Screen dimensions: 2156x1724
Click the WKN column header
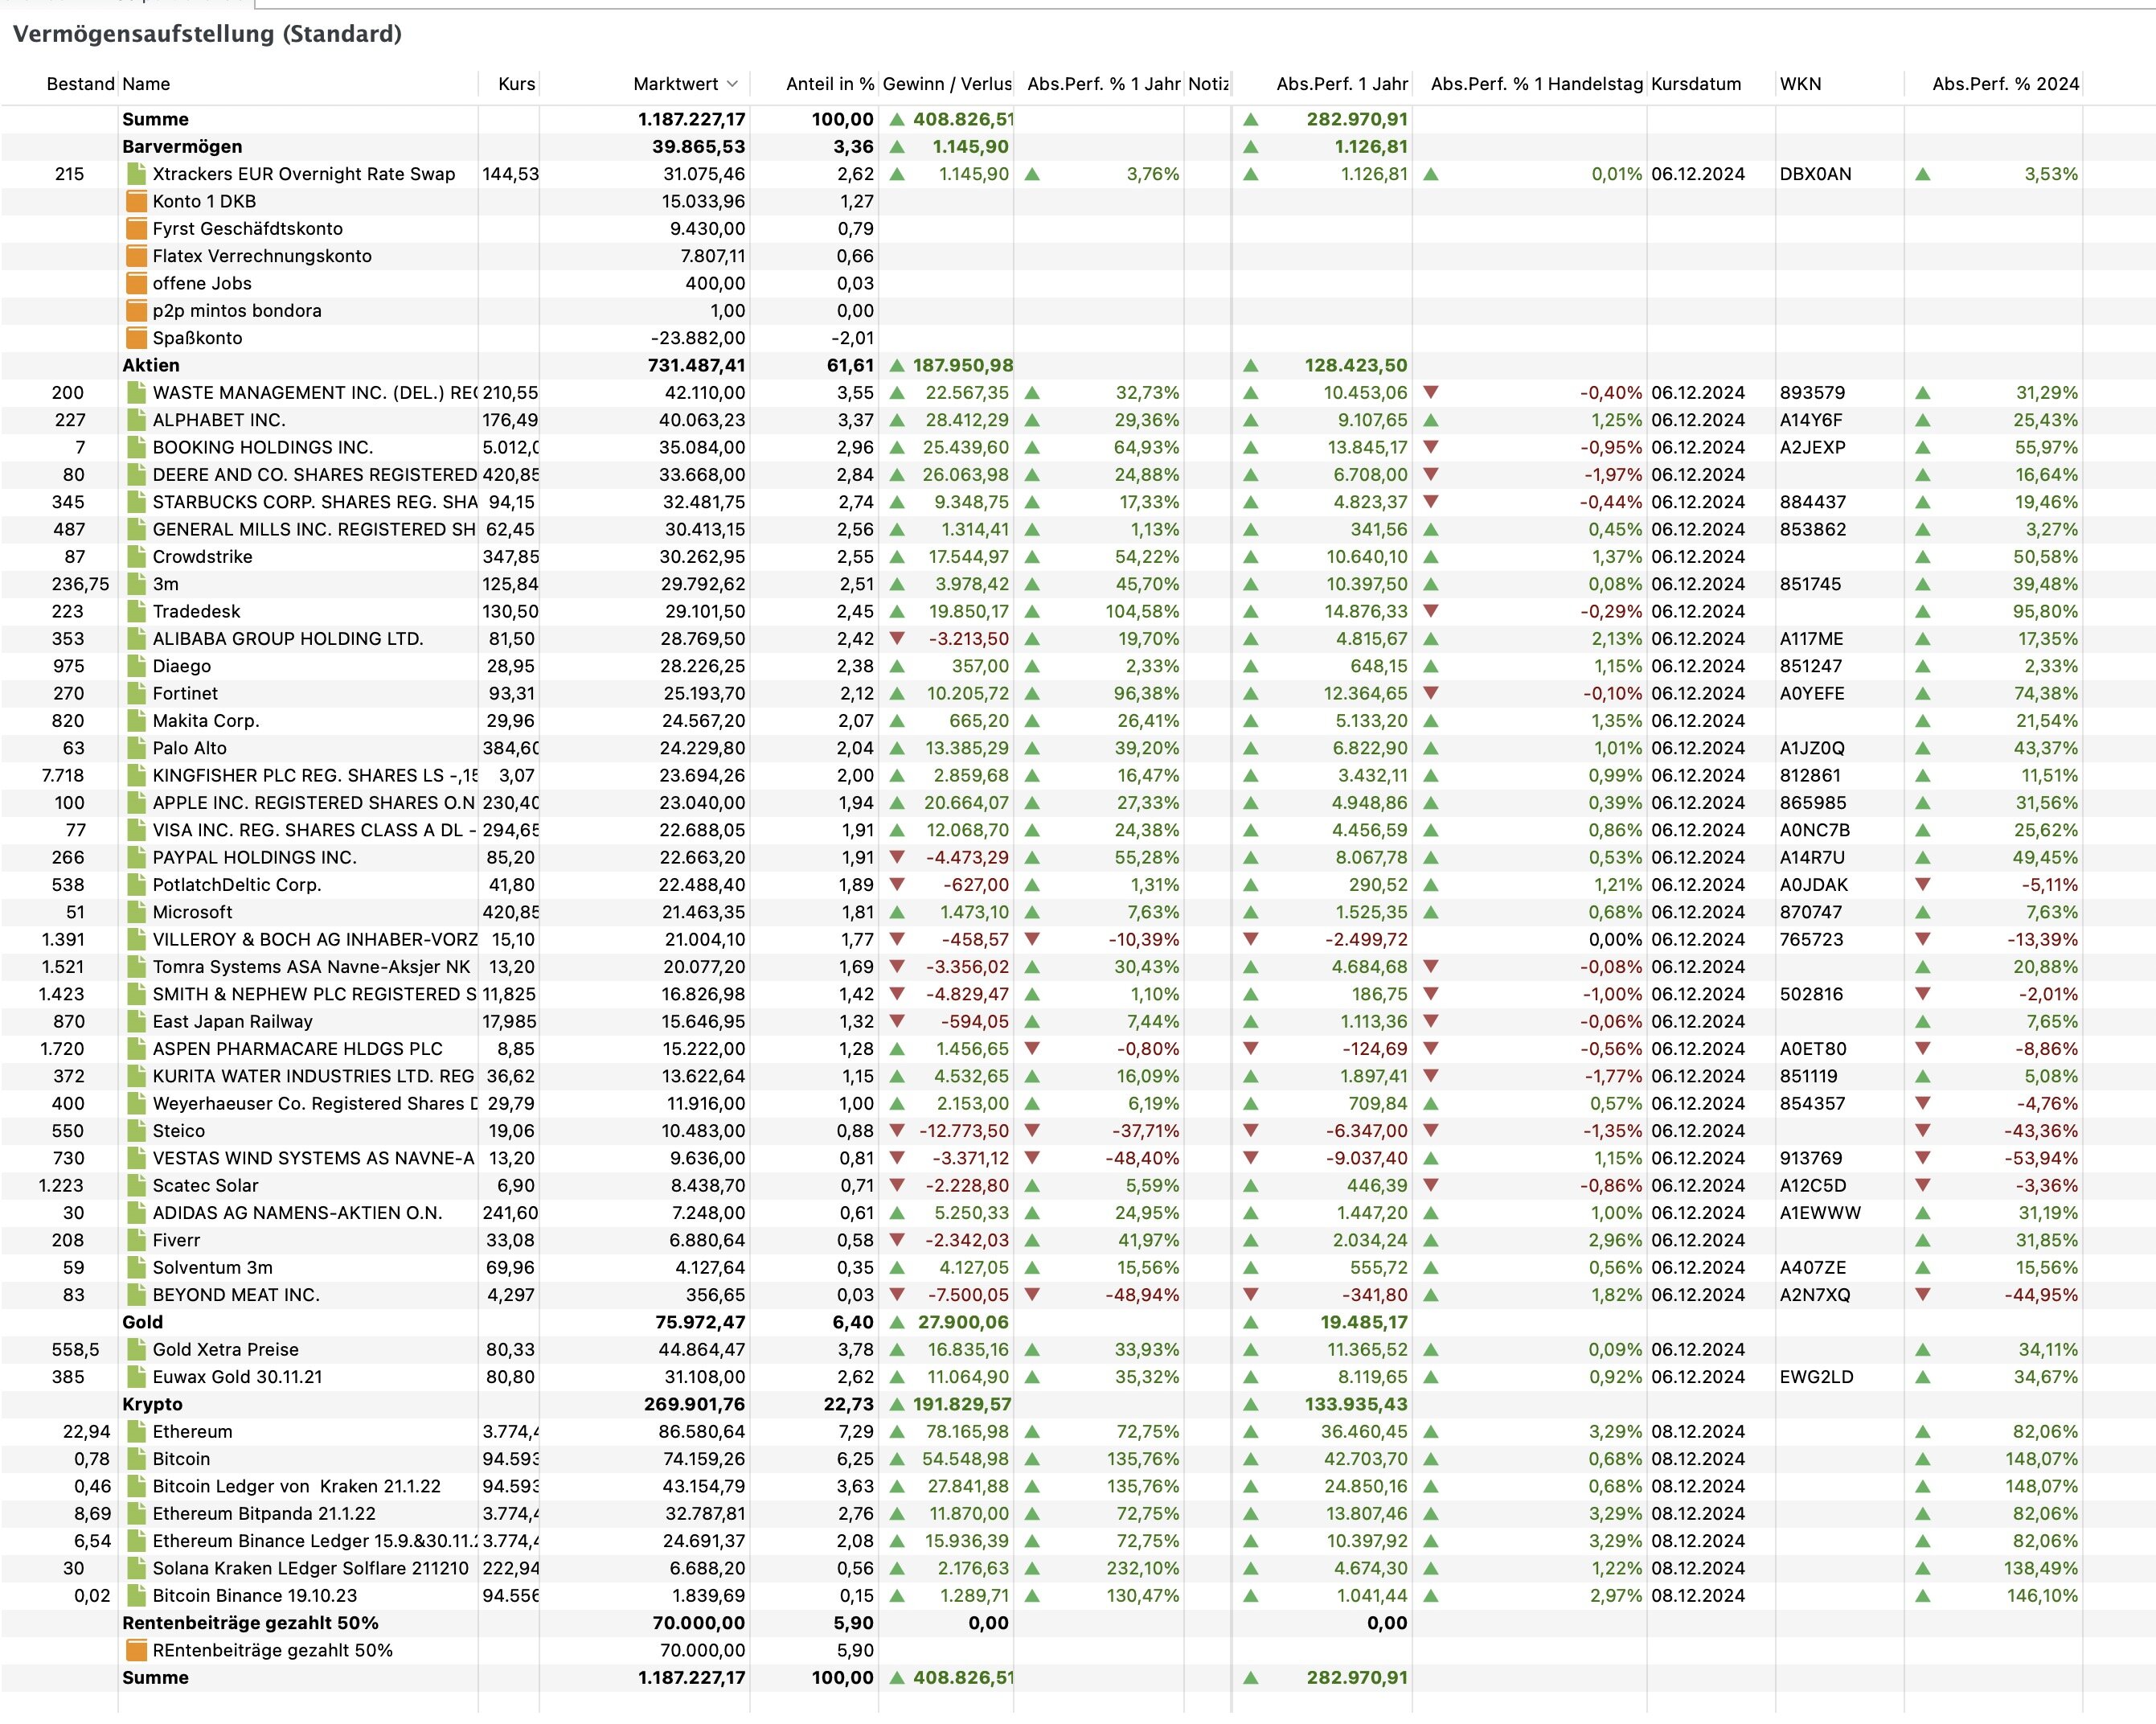tap(1800, 84)
